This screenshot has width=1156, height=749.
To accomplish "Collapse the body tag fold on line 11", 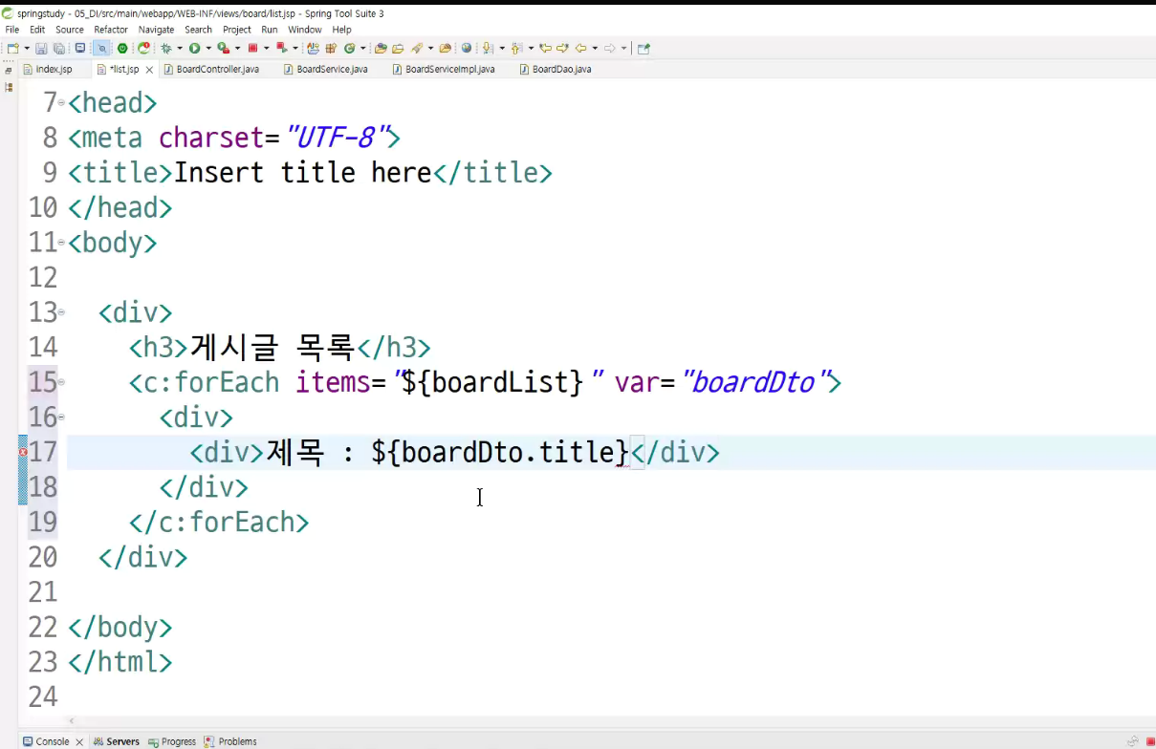I will click(62, 242).
